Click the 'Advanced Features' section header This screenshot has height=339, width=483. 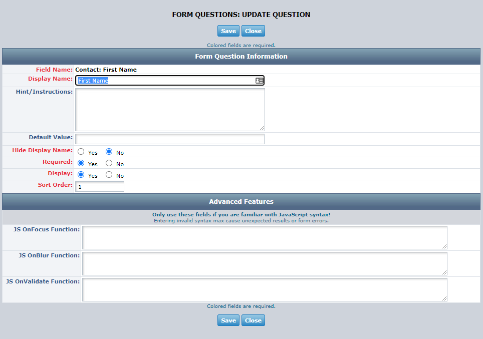(x=241, y=202)
